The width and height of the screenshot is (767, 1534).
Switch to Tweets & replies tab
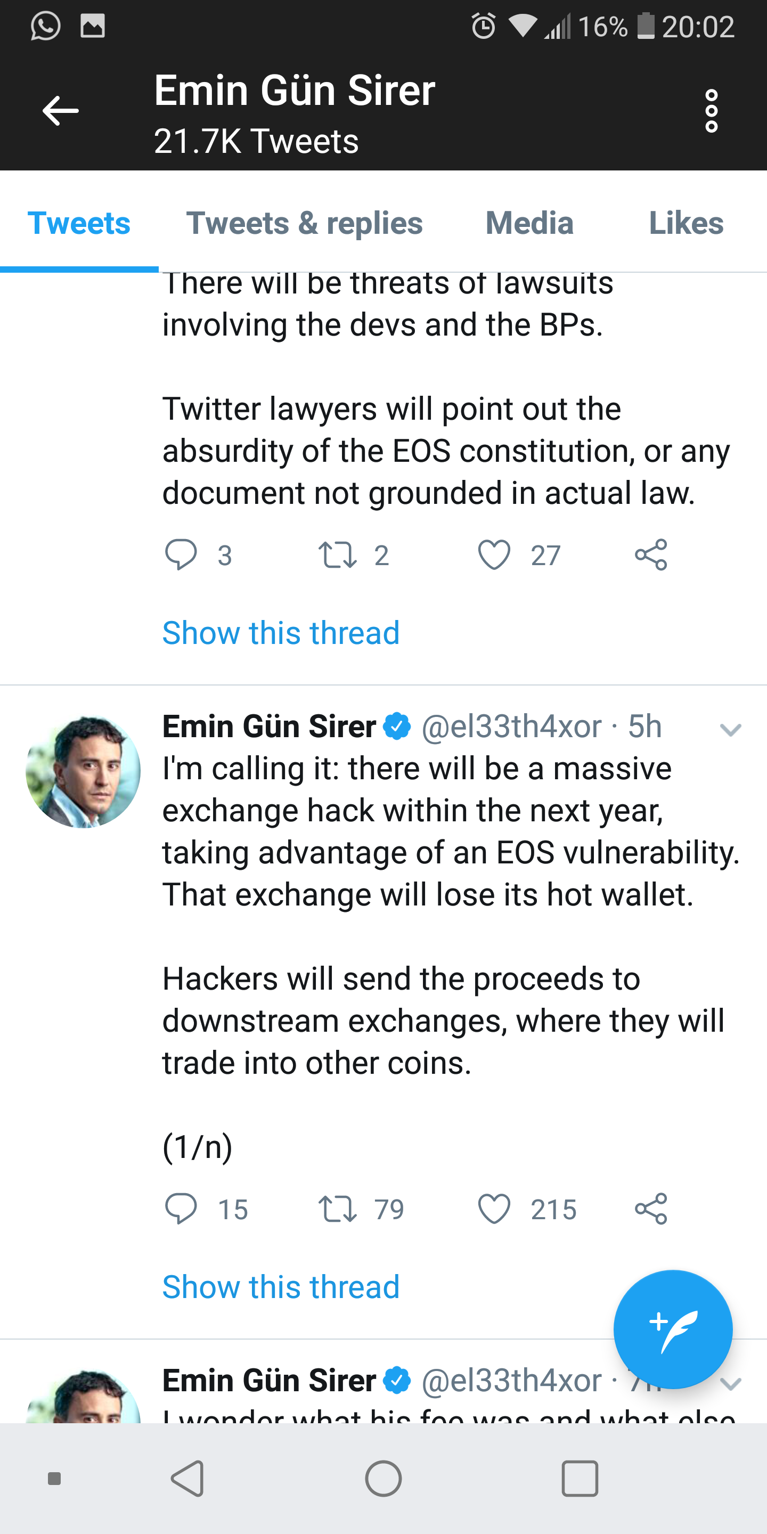pos(304,223)
